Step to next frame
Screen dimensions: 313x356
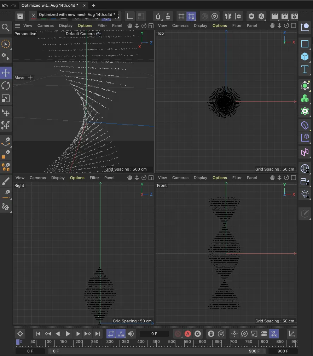(77, 334)
